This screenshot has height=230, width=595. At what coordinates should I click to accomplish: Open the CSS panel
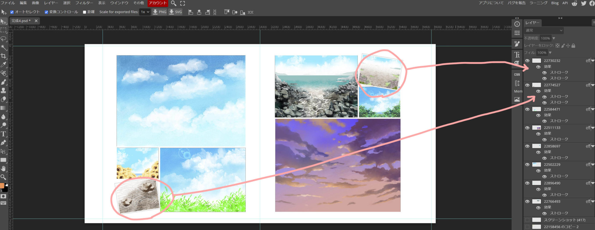(517, 74)
